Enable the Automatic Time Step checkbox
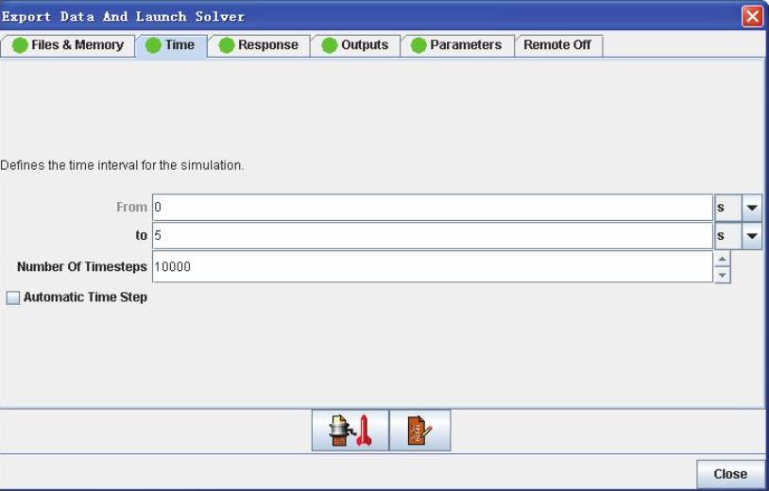 click(13, 297)
